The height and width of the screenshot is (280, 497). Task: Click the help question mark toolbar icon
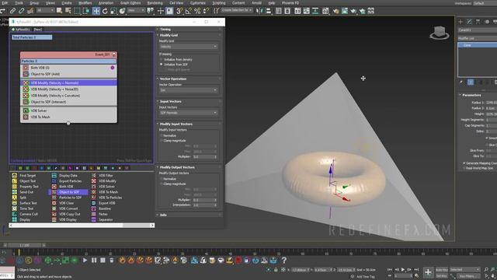284,261
